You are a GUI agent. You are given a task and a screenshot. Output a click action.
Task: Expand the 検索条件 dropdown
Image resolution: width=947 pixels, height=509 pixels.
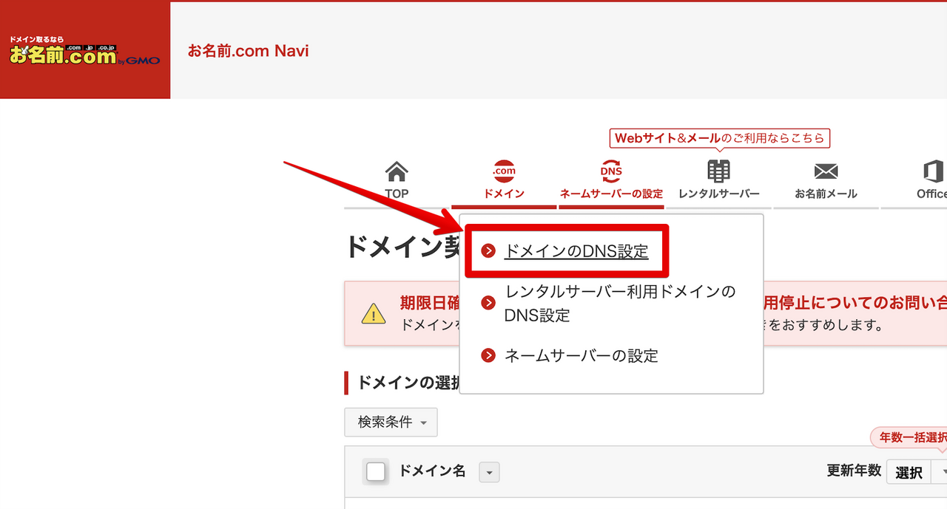[x=391, y=422]
